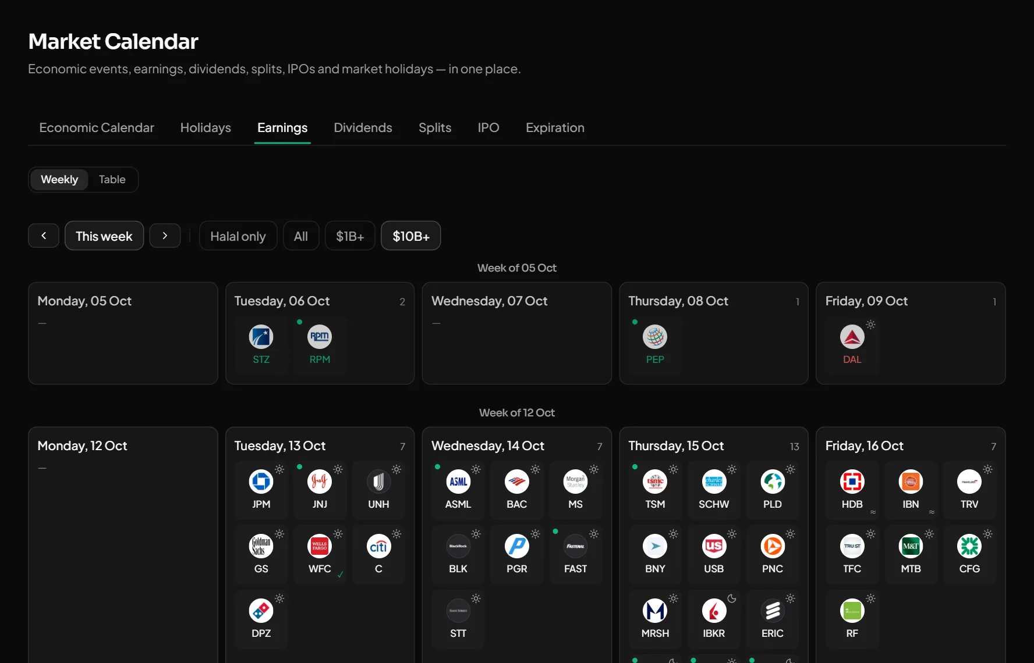Open Goldman Sachs GS icon
Image resolution: width=1034 pixels, height=663 pixels.
coord(261,546)
